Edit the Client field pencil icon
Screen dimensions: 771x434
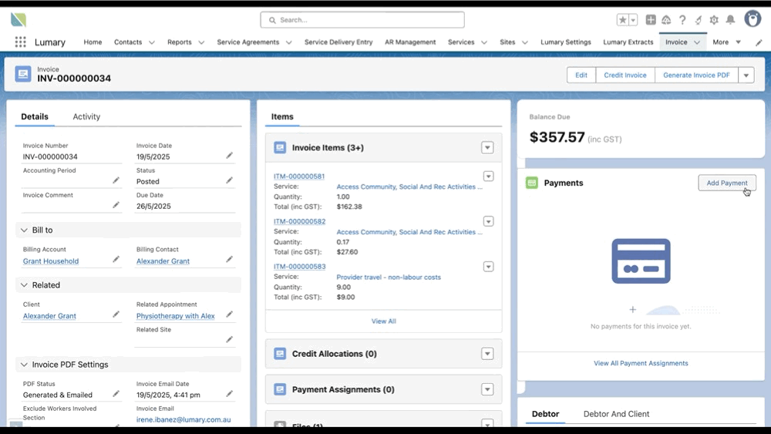(x=116, y=315)
